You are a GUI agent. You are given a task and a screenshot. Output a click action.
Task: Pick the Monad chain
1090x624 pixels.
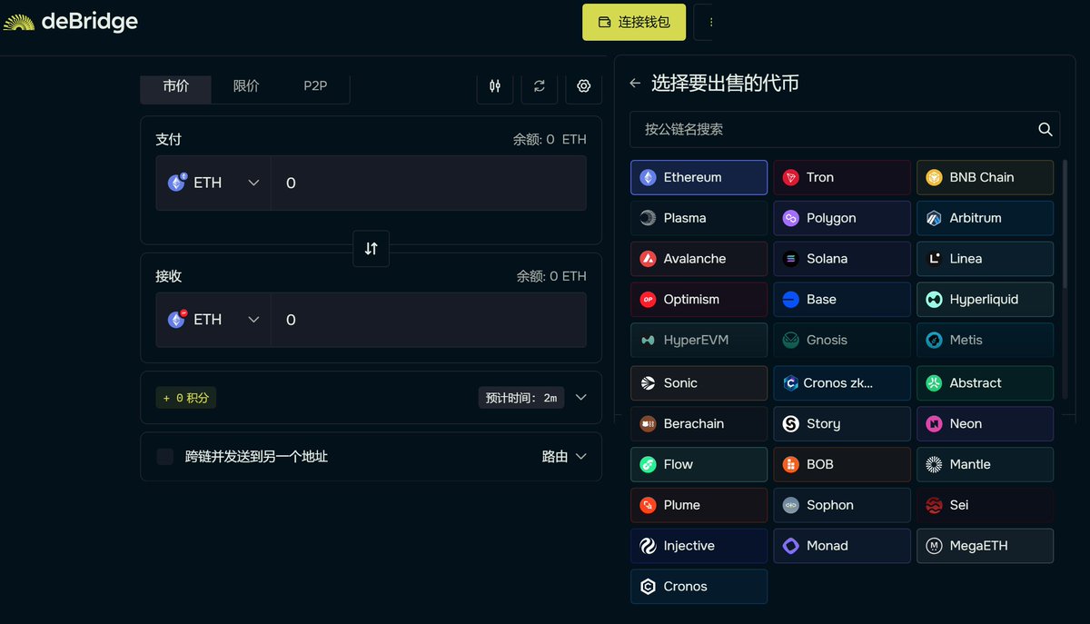(842, 546)
